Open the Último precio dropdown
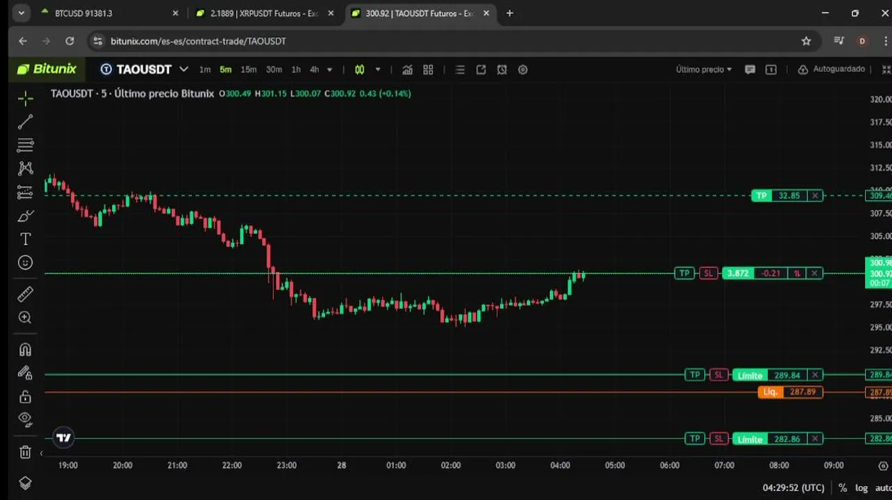892x500 pixels. (x=704, y=69)
